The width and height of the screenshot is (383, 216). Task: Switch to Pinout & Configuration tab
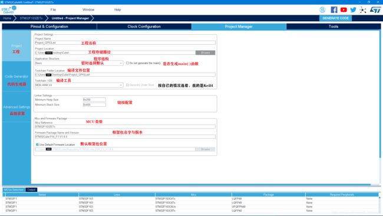click(49, 27)
